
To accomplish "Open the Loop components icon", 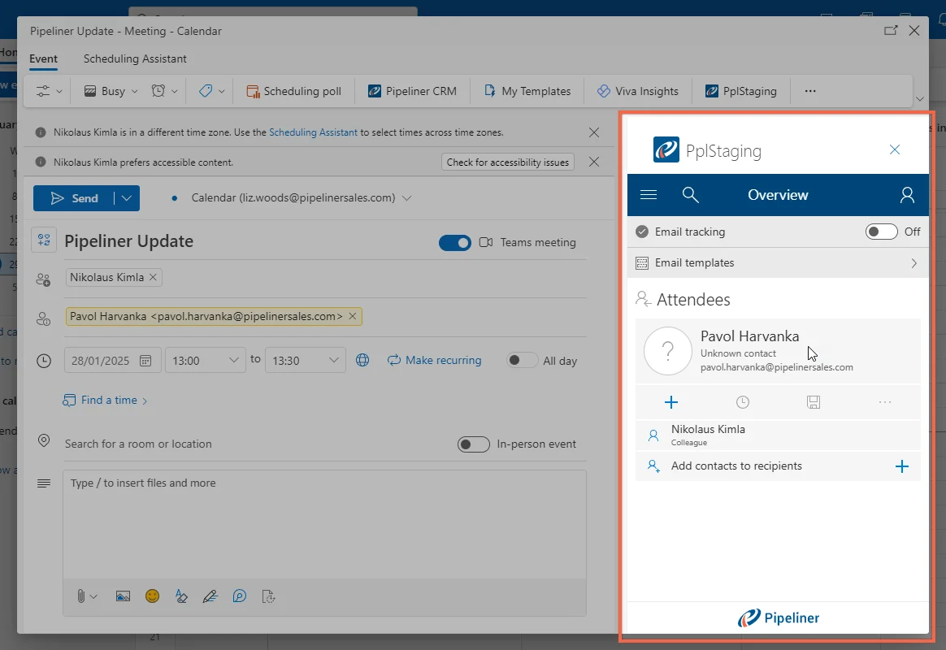I will pyautogui.click(x=240, y=596).
